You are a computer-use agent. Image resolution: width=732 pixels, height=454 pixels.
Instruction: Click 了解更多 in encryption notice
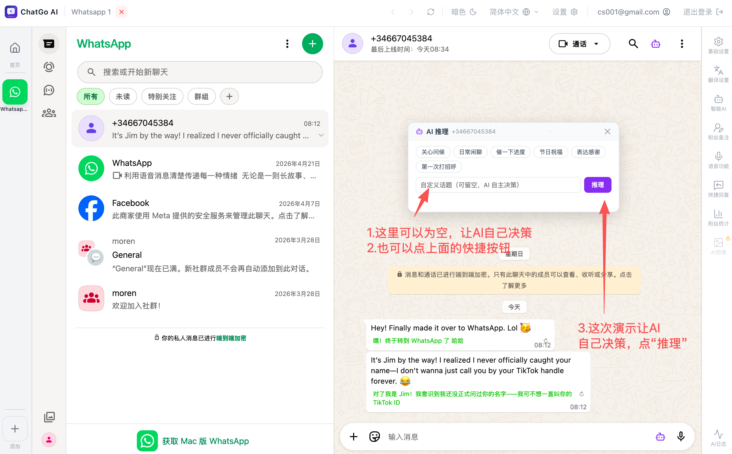pos(514,285)
